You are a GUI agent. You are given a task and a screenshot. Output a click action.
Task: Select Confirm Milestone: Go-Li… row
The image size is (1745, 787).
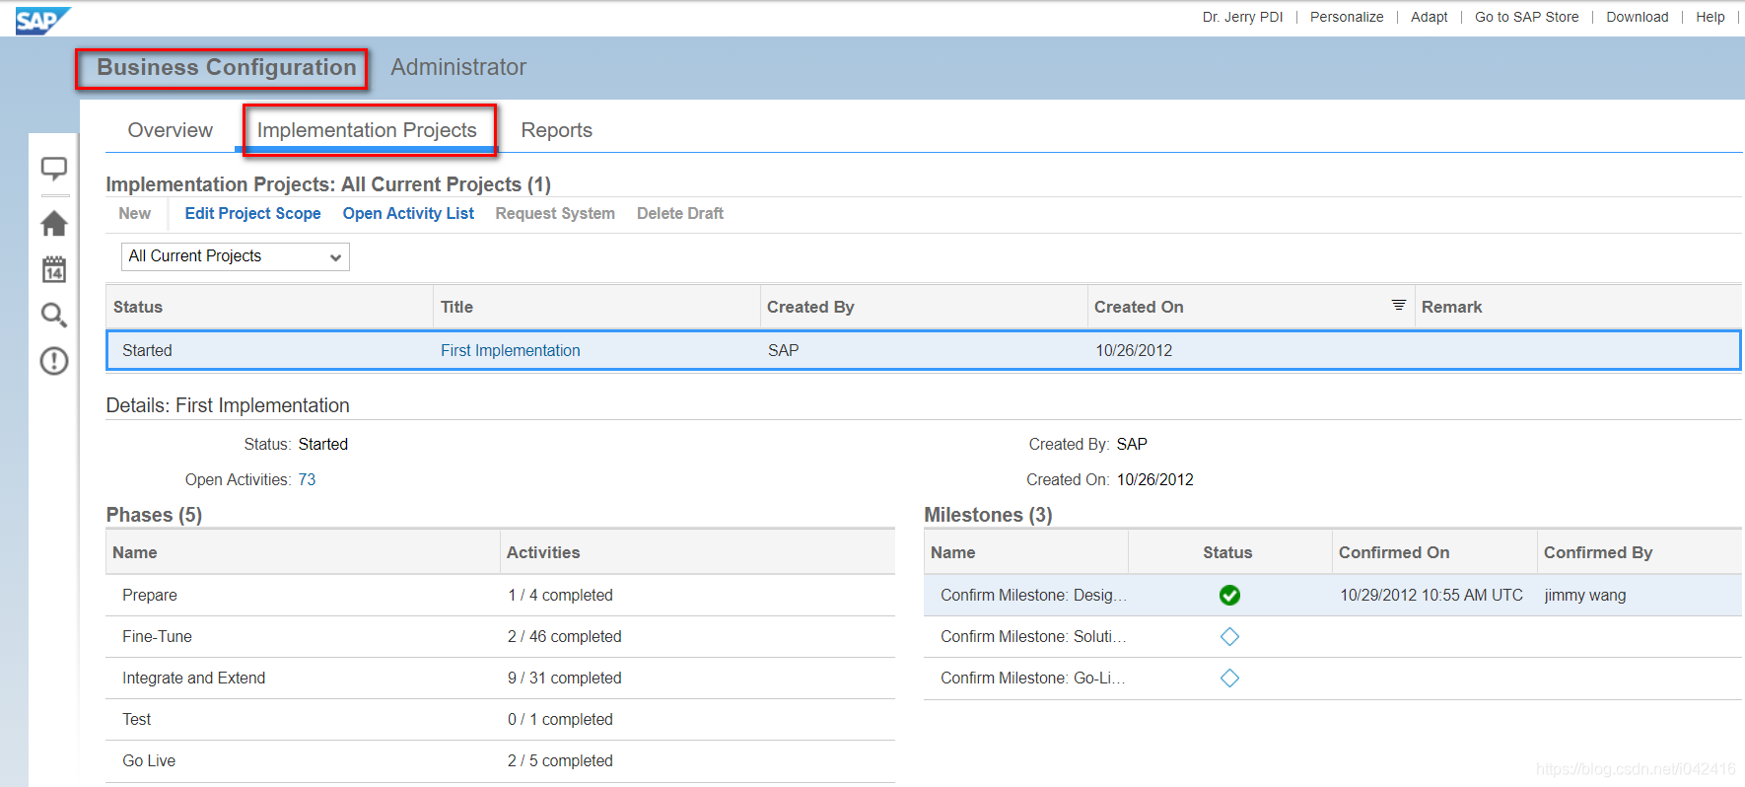click(1333, 678)
